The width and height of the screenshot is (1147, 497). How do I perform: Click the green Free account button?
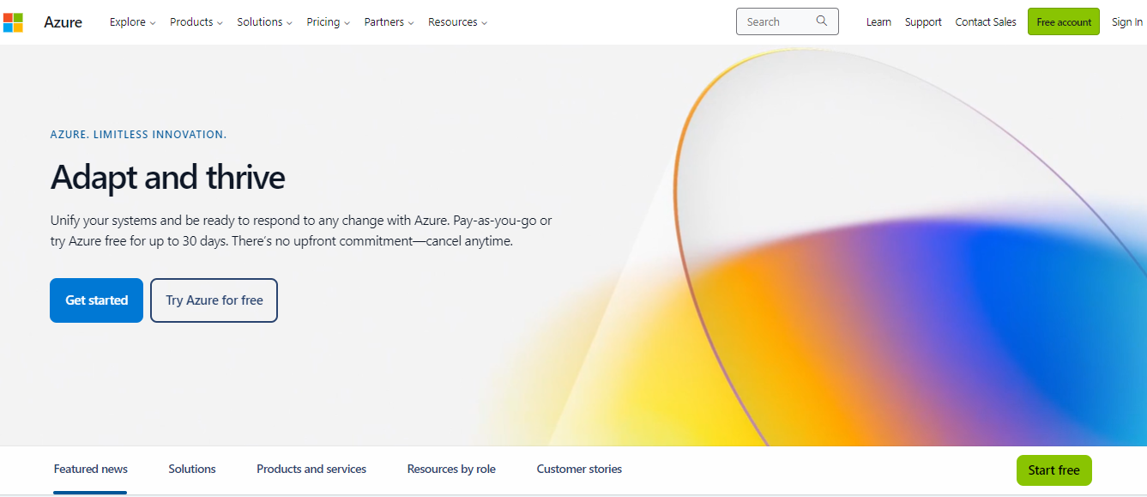[x=1064, y=22]
